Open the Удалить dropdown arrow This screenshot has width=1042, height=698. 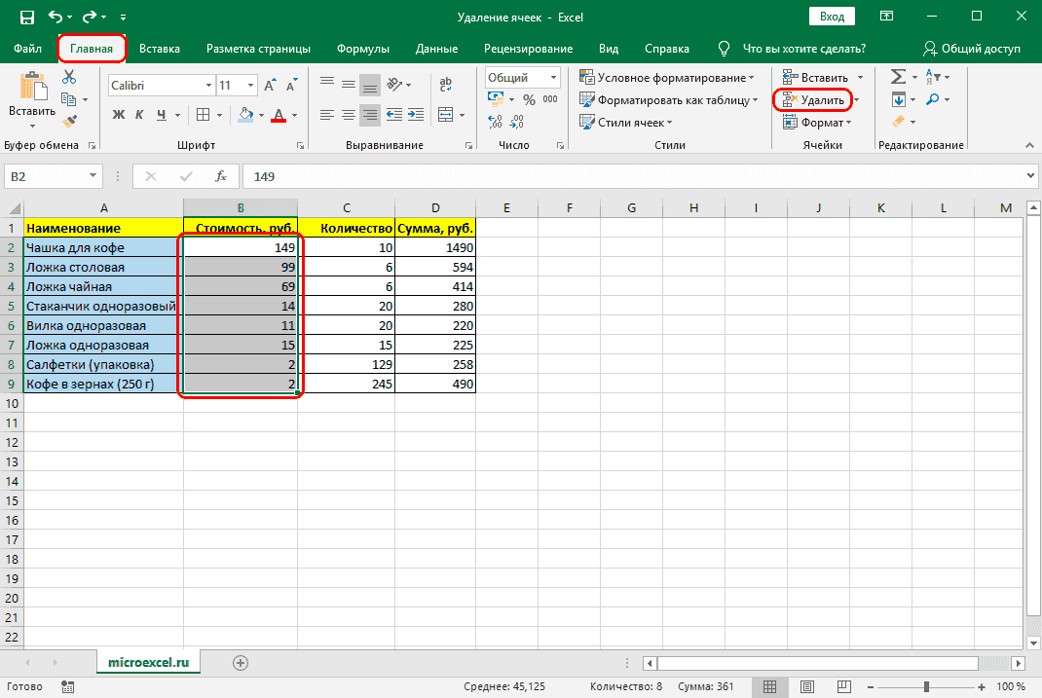[856, 99]
